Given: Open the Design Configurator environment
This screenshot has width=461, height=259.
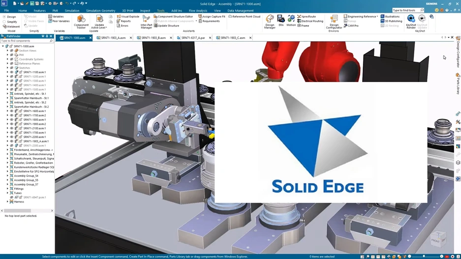Looking at the screenshot, I should click(x=334, y=22).
